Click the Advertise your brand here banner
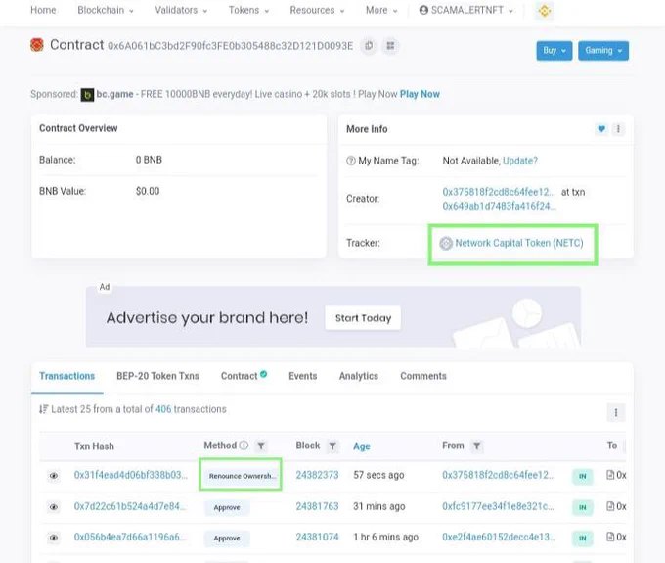The height and width of the screenshot is (563, 665). 333,316
